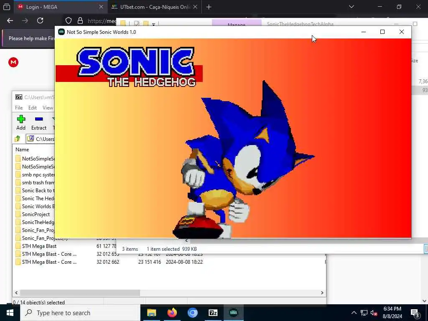Click Firefox URL address bar

(101, 21)
